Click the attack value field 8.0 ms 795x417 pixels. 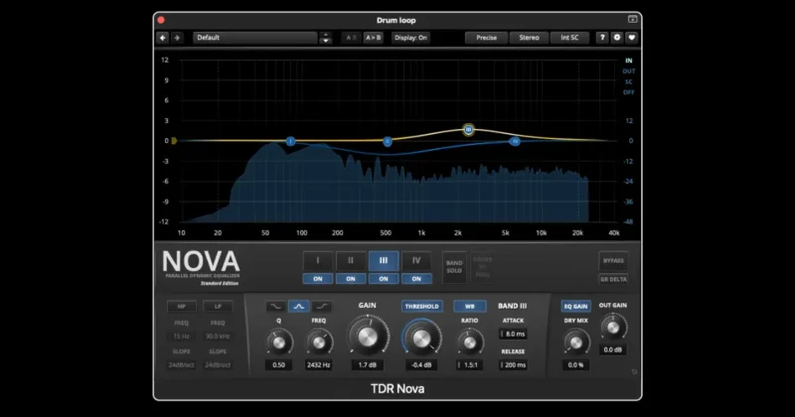point(513,334)
